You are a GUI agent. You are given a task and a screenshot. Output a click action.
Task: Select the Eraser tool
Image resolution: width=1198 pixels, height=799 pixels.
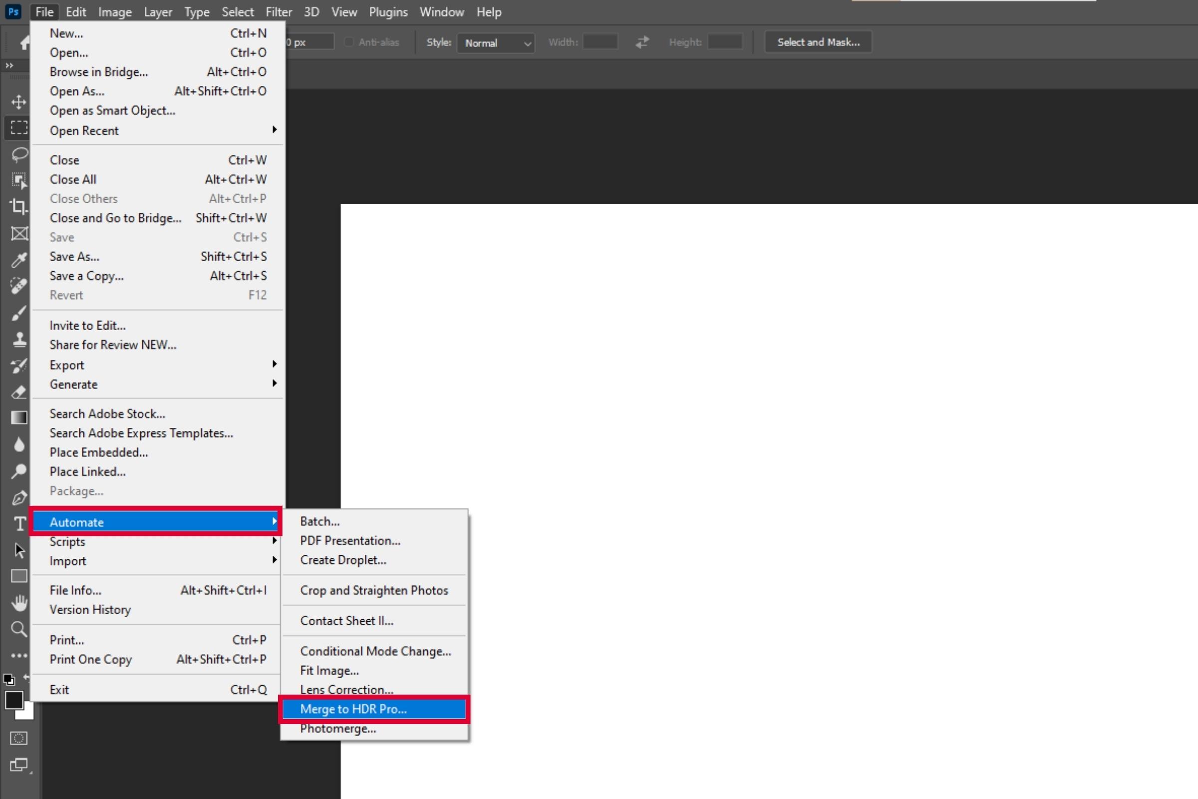coord(19,392)
